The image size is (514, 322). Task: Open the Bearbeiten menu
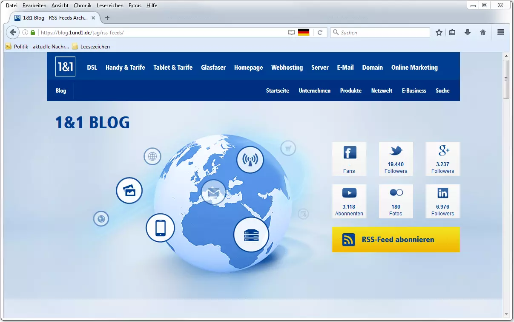34,6
